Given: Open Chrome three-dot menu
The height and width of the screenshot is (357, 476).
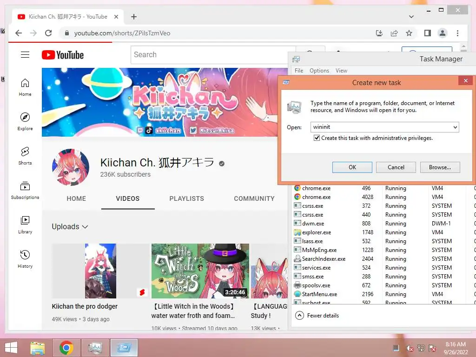Looking at the screenshot, I should pyautogui.click(x=457, y=33).
